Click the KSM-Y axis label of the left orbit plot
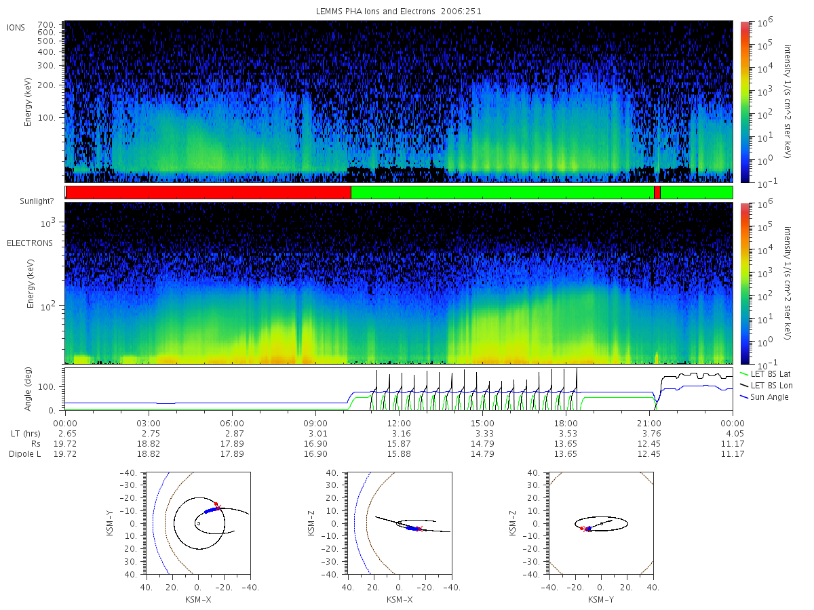The height and width of the screenshot is (610, 814). [x=111, y=523]
